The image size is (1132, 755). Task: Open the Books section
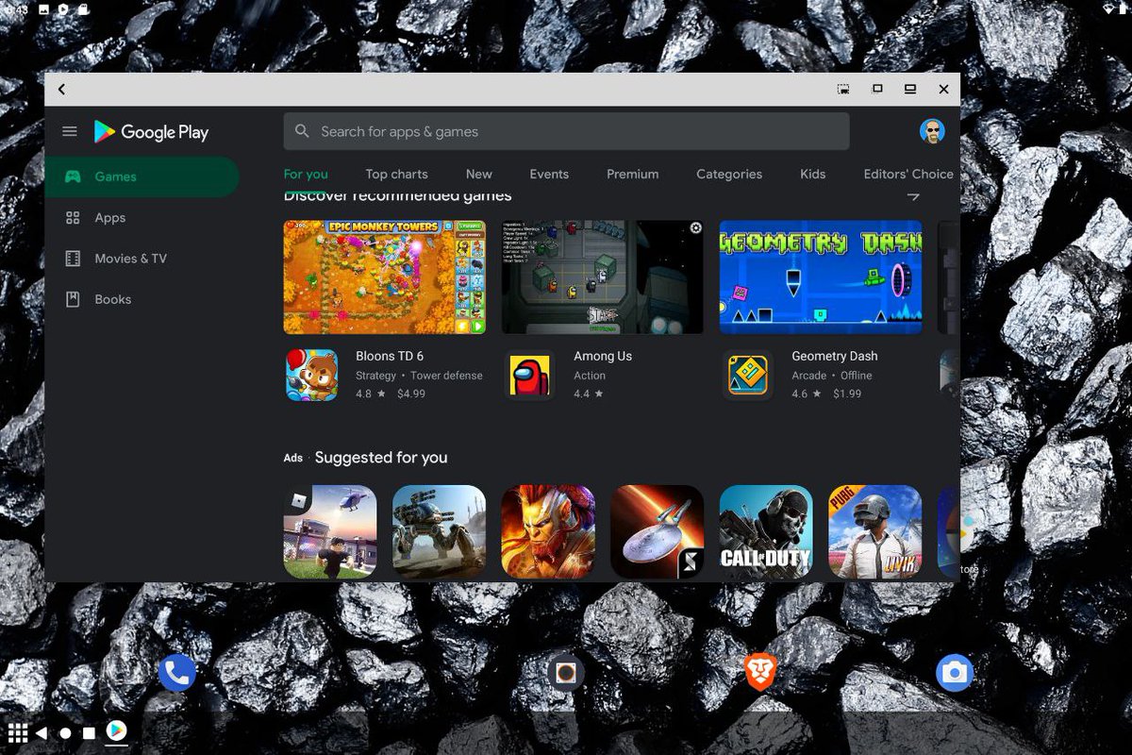click(112, 298)
